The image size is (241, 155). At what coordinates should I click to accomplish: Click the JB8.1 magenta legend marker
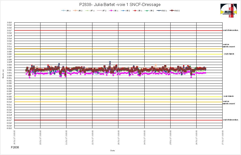[111, 10]
